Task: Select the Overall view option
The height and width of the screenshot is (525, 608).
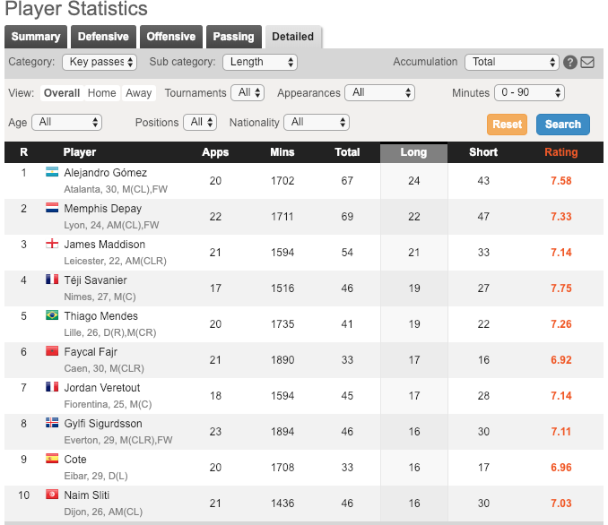Action: point(61,93)
